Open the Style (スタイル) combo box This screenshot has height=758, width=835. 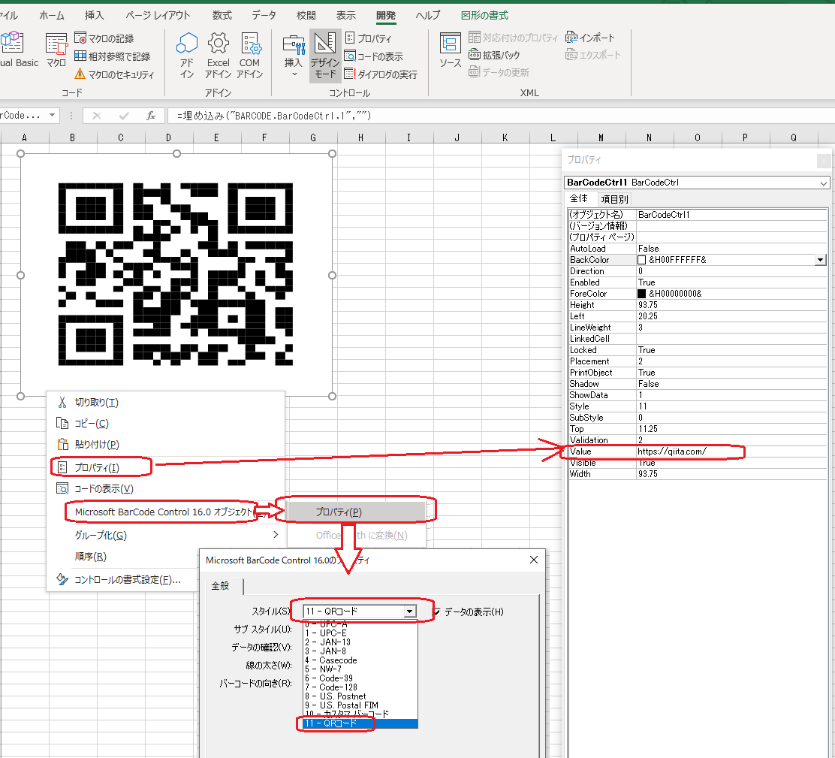[360, 612]
